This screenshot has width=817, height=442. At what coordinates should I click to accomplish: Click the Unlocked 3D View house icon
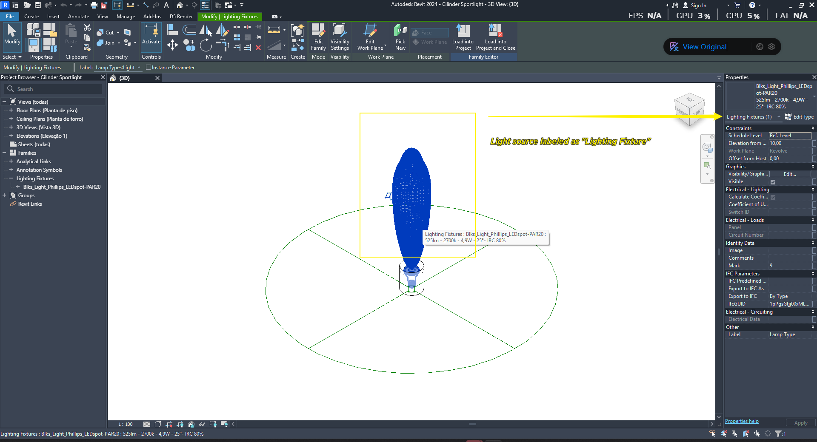point(191,424)
